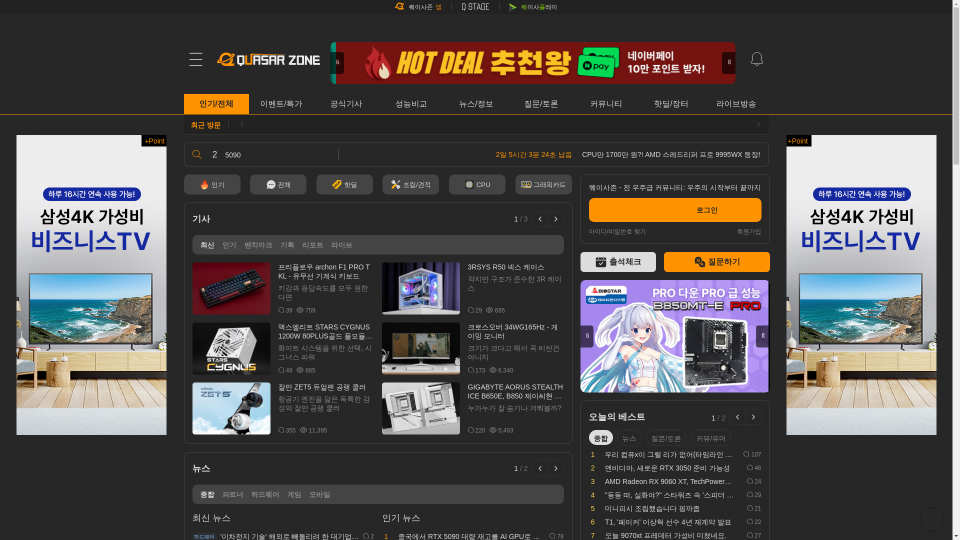
Task: Switch to 리포트 articles tab
Action: click(x=312, y=245)
